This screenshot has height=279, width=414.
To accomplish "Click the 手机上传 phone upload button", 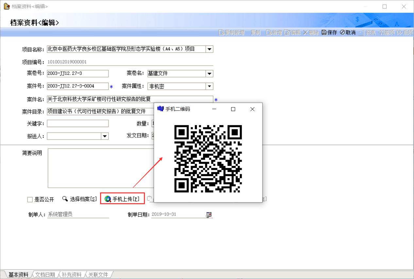I will (122, 199).
